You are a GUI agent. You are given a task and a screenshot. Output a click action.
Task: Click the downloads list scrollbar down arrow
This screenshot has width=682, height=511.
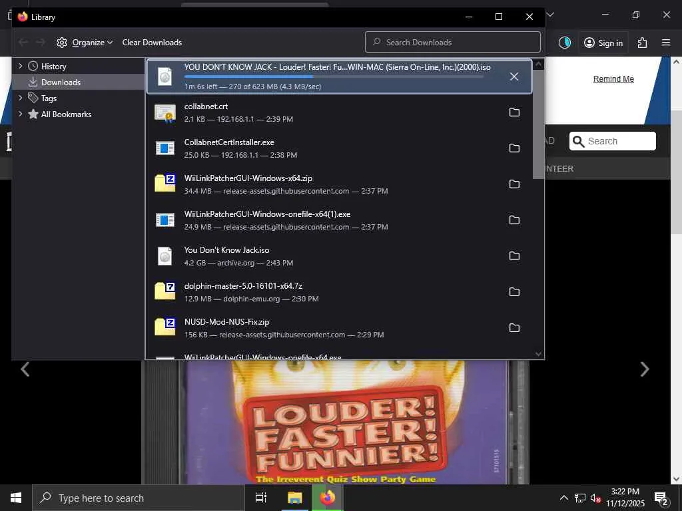point(538,354)
